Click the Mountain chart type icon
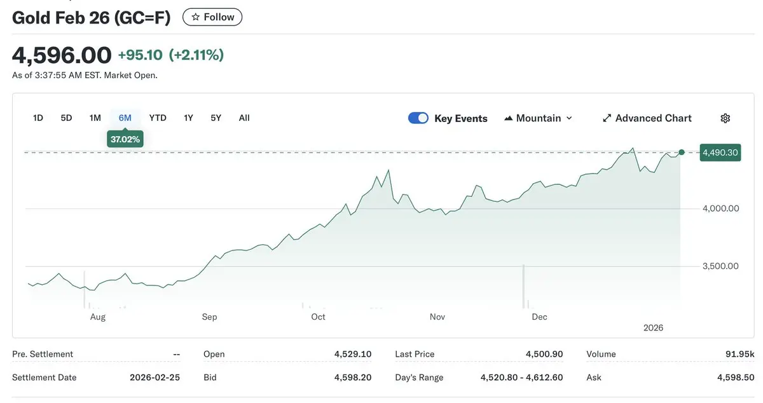 tap(509, 118)
